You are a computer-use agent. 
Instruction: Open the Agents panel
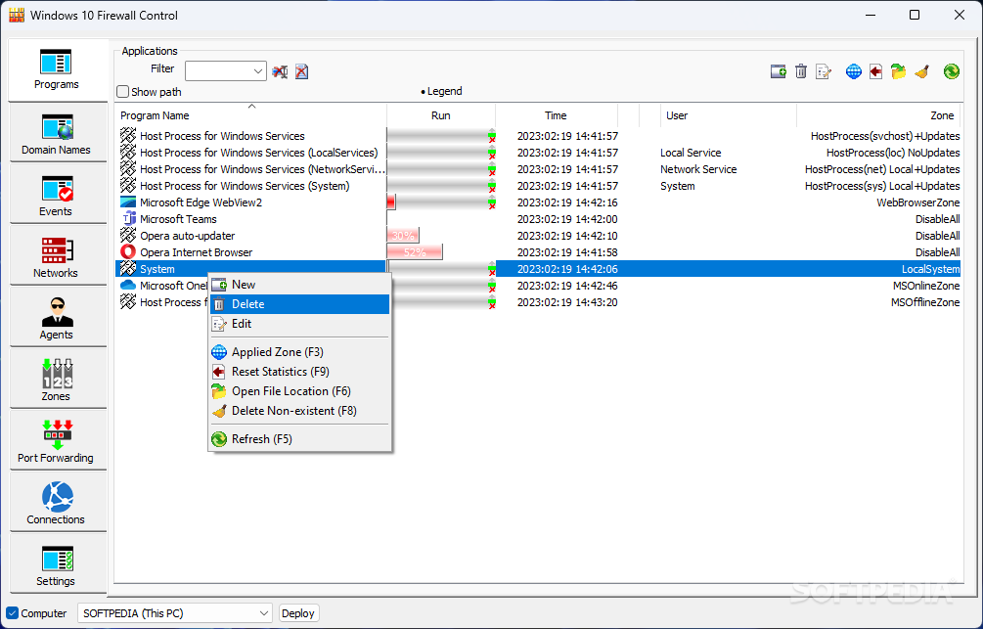pyautogui.click(x=57, y=318)
